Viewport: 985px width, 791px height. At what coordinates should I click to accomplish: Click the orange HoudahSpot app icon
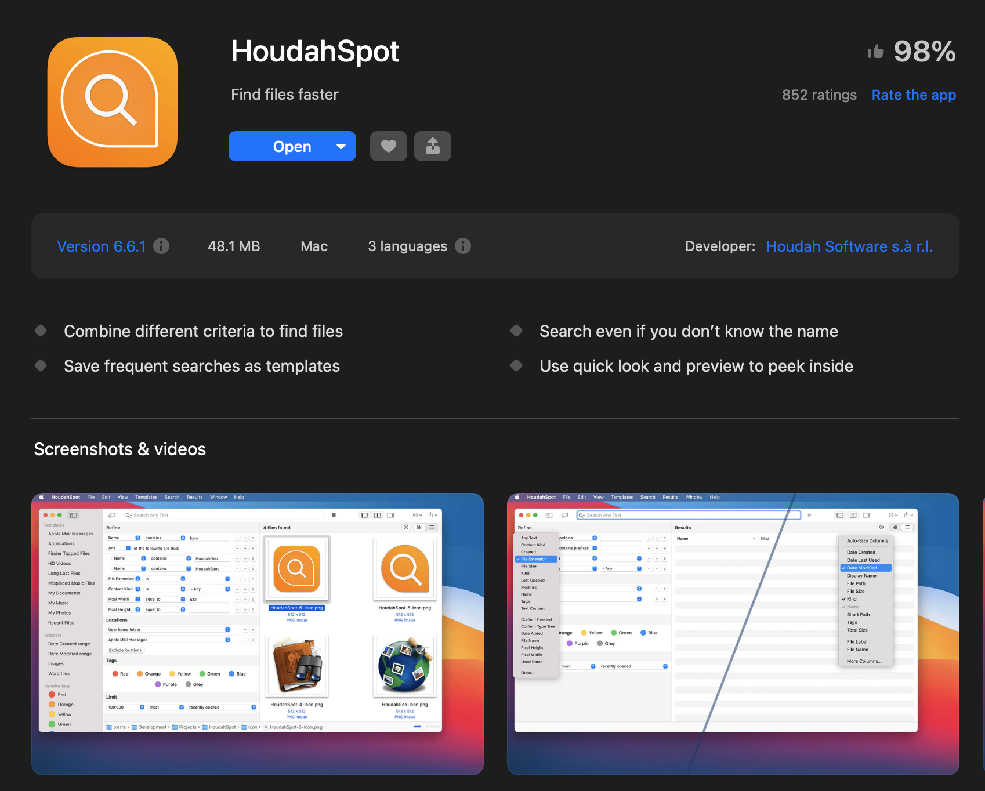click(x=113, y=102)
